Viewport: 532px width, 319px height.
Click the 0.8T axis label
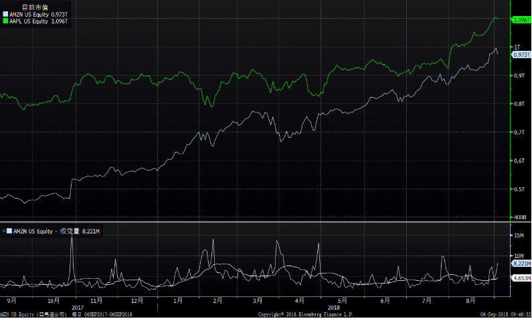519,104
